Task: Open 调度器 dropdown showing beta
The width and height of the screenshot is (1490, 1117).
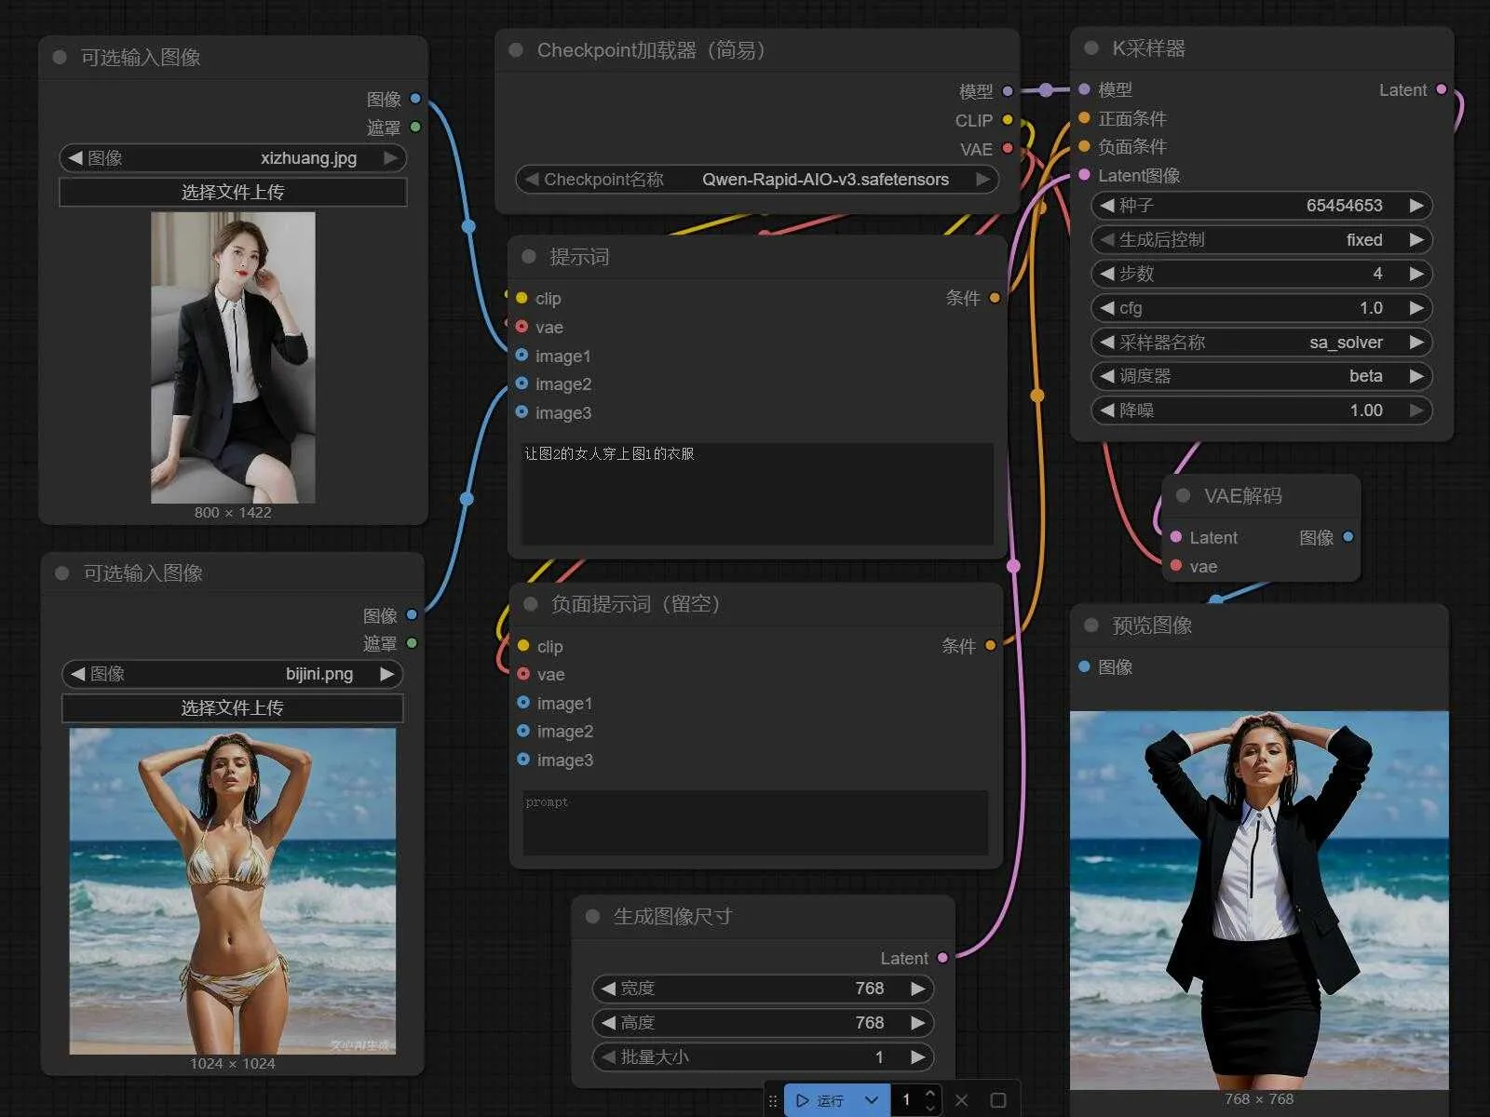Action: coord(1261,376)
